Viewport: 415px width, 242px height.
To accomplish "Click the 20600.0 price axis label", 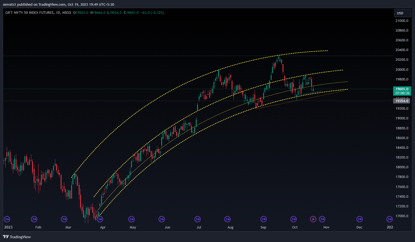I will pyautogui.click(x=402, y=40).
